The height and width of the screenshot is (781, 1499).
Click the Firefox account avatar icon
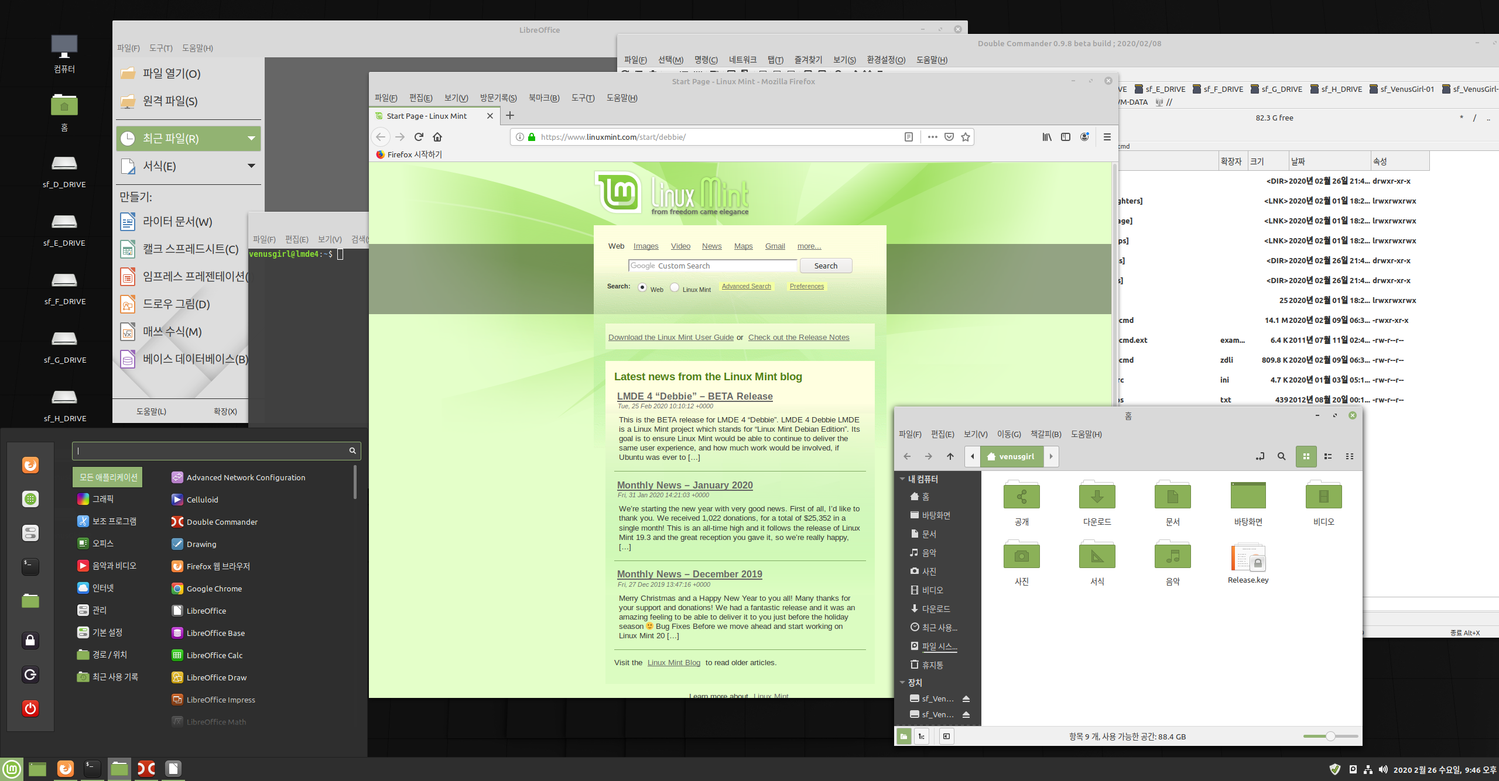click(x=1084, y=137)
